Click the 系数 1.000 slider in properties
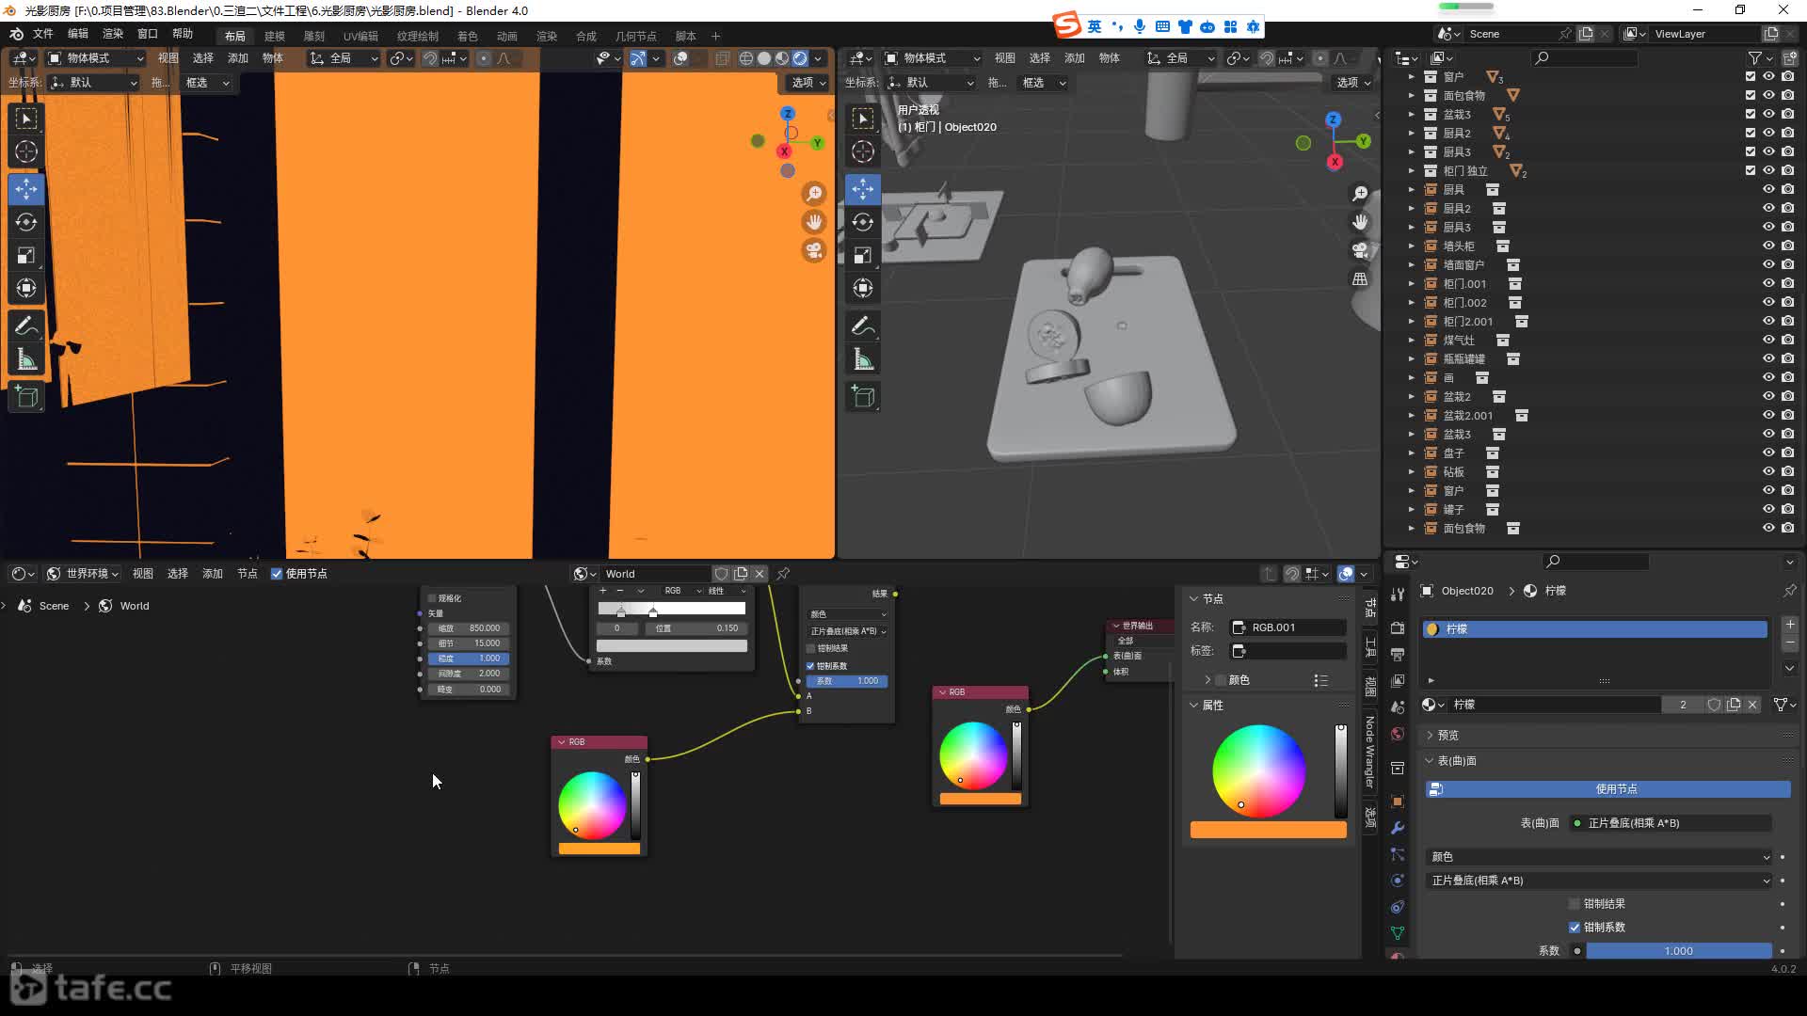The width and height of the screenshot is (1807, 1016). tap(1679, 951)
